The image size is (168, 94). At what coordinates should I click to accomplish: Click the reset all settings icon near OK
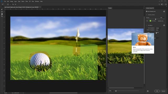(x=148, y=91)
